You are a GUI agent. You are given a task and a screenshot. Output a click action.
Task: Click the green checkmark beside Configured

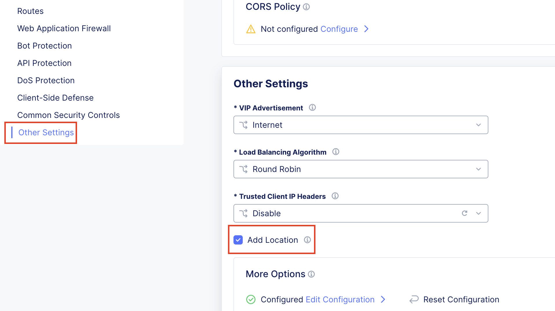click(x=251, y=299)
